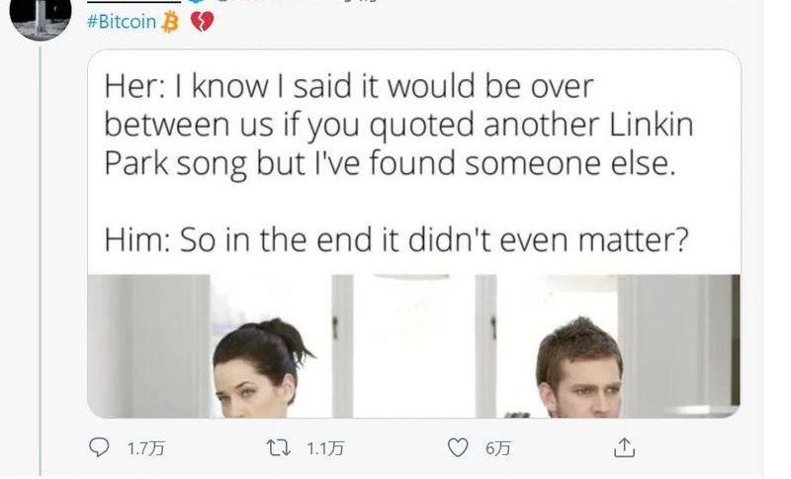View the 1.7万 reply count

pos(146,448)
